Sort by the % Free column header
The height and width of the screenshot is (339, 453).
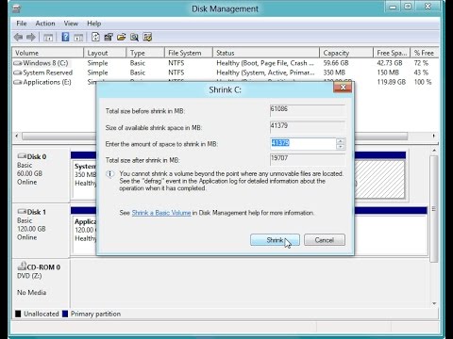click(x=425, y=53)
